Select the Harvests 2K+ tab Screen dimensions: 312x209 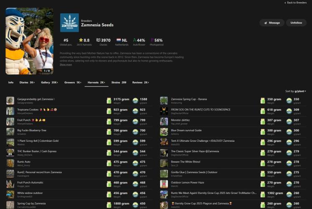[x=96, y=82]
